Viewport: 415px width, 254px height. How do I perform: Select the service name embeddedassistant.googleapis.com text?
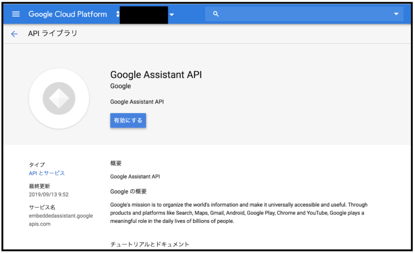coord(61,220)
